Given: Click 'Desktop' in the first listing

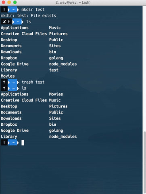Looking at the screenshot, I should coord(9,40).
